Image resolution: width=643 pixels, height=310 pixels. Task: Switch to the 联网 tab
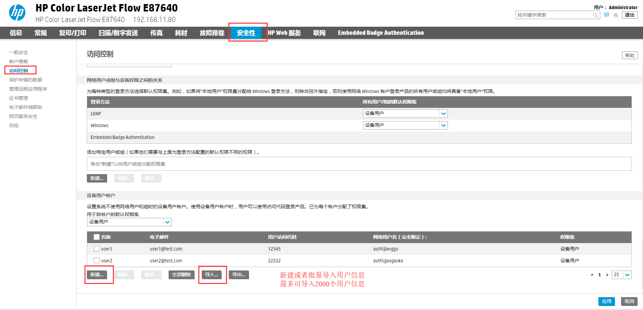point(319,33)
